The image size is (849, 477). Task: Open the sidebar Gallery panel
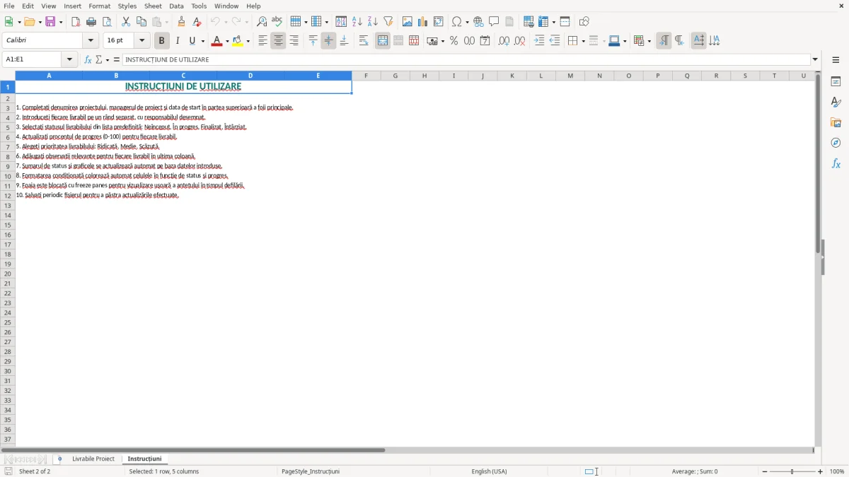pos(836,122)
